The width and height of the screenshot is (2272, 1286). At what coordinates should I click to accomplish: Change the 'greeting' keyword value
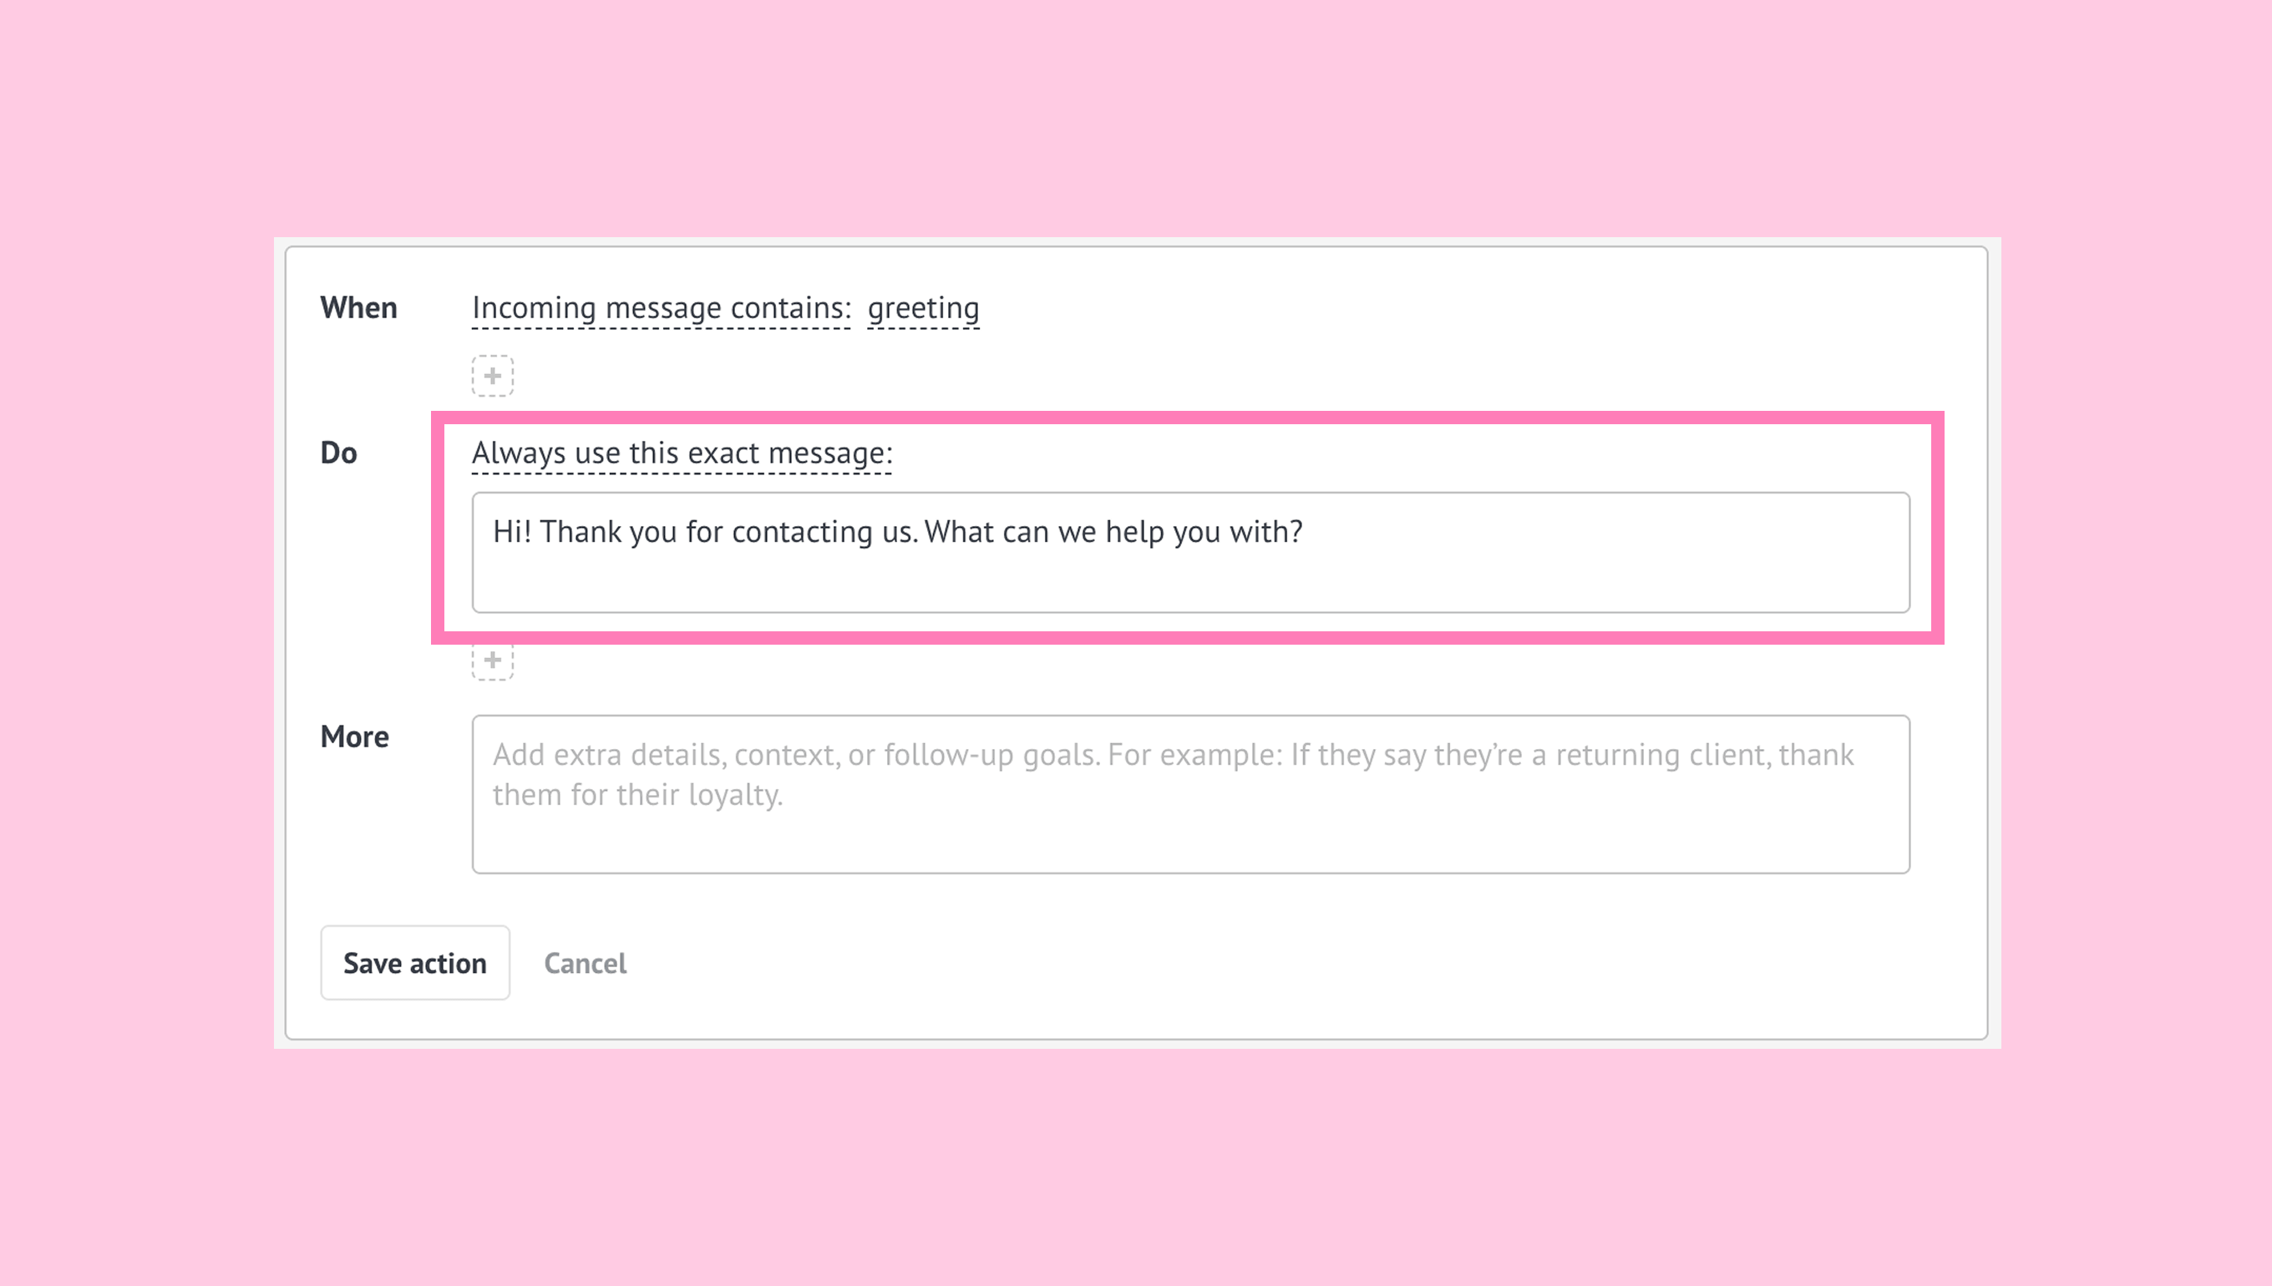click(923, 308)
